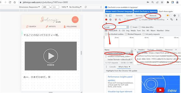Image resolution: width=181 pixels, height=93 pixels.
Task: Open SEARCH on Johnny's web
Action: (31, 27)
